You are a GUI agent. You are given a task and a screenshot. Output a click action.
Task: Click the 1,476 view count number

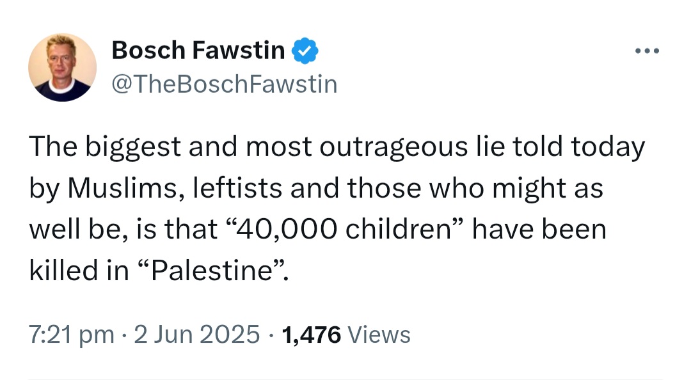pos(311,335)
